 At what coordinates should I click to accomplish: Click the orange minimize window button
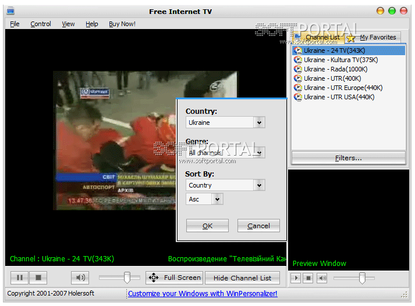pos(380,11)
